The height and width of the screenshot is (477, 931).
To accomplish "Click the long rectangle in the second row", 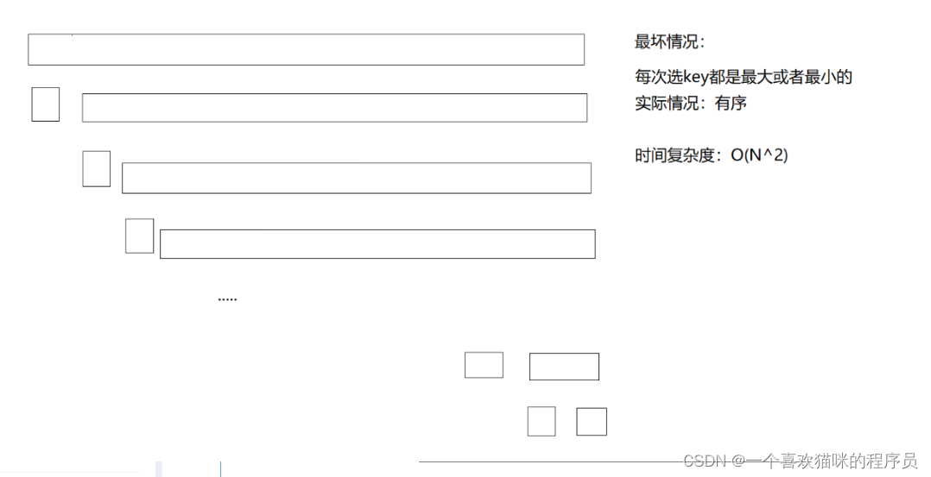I will coord(334,108).
